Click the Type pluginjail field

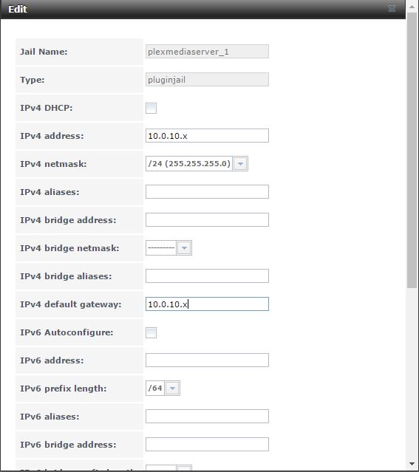click(207, 80)
